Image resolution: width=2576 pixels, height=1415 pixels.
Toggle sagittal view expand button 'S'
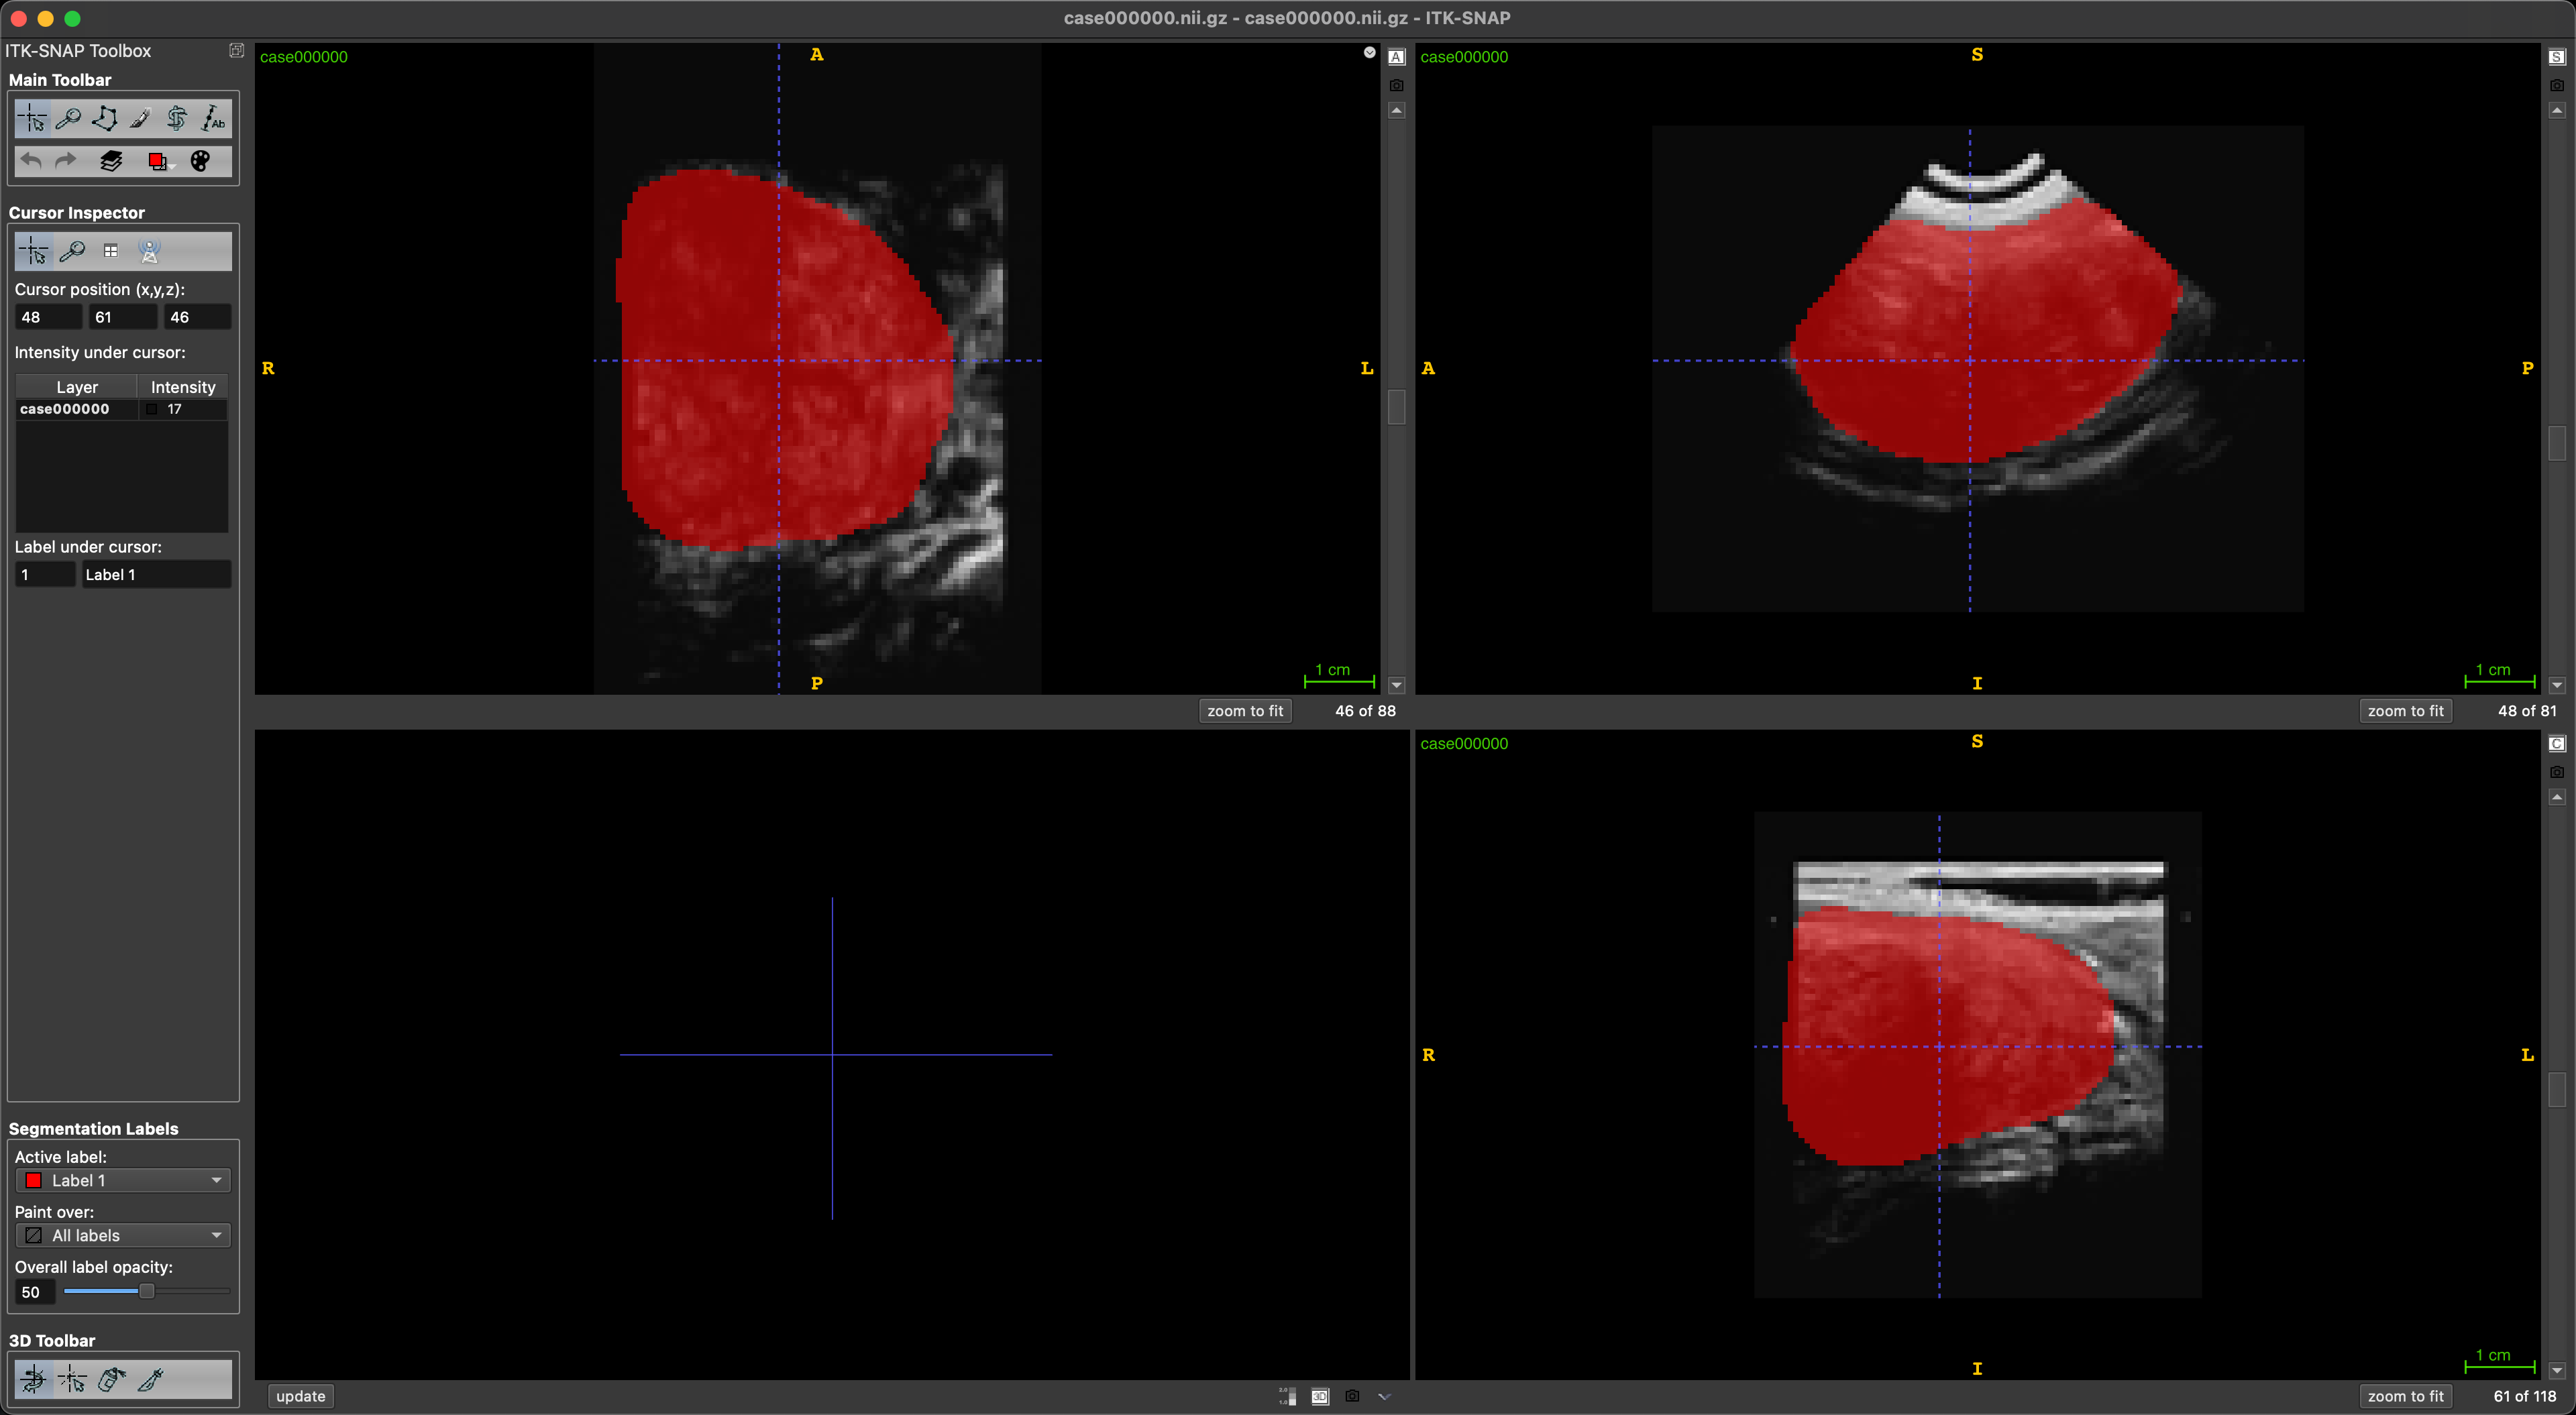click(x=2556, y=57)
